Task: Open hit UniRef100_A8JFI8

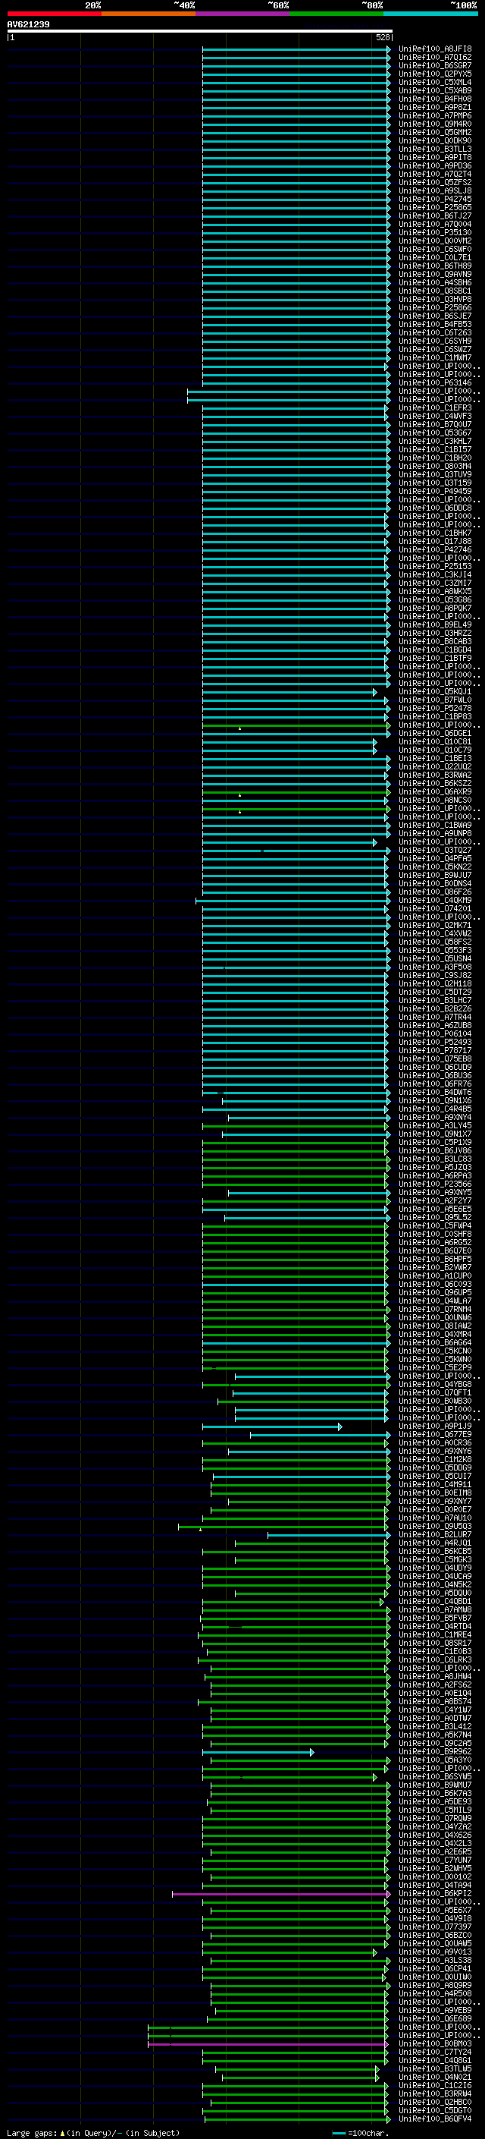Action: click(x=435, y=49)
